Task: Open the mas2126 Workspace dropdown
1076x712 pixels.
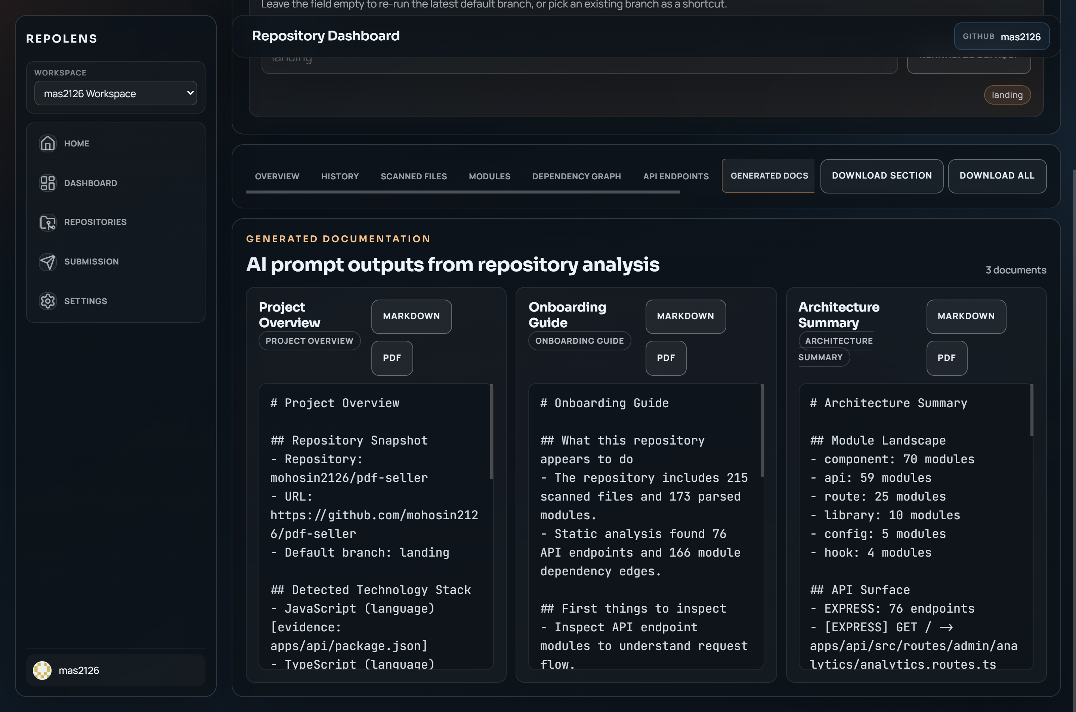Action: 116,93
